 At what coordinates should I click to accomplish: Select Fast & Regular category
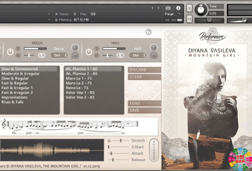[29, 83]
